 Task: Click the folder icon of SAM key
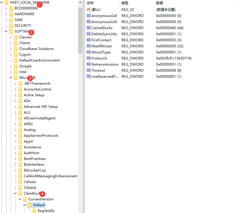(11, 20)
